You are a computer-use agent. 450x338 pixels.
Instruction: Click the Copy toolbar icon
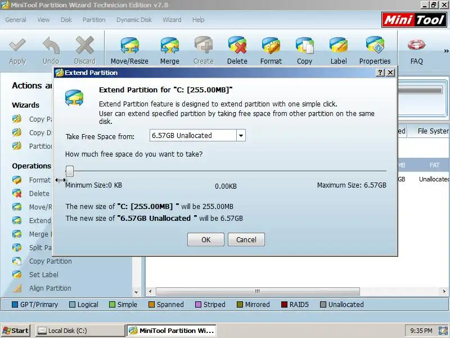pyautogui.click(x=304, y=46)
